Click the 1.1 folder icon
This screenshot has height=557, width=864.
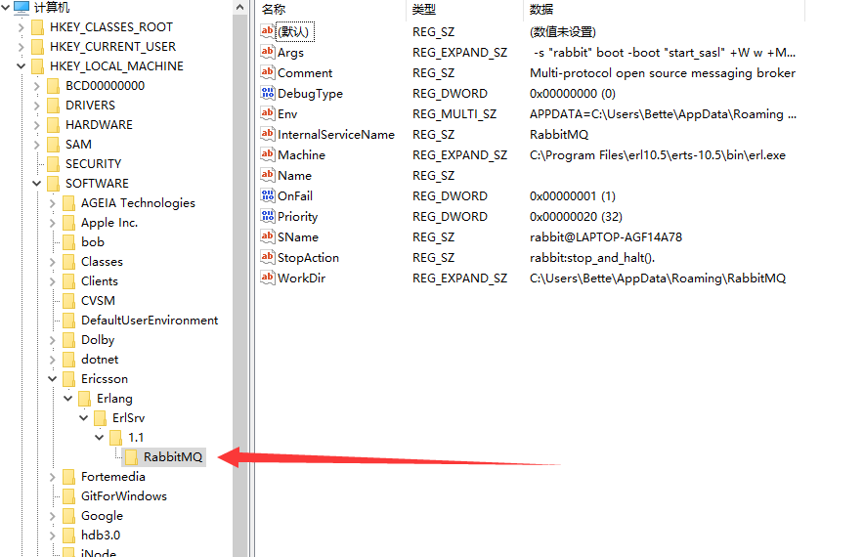[115, 438]
